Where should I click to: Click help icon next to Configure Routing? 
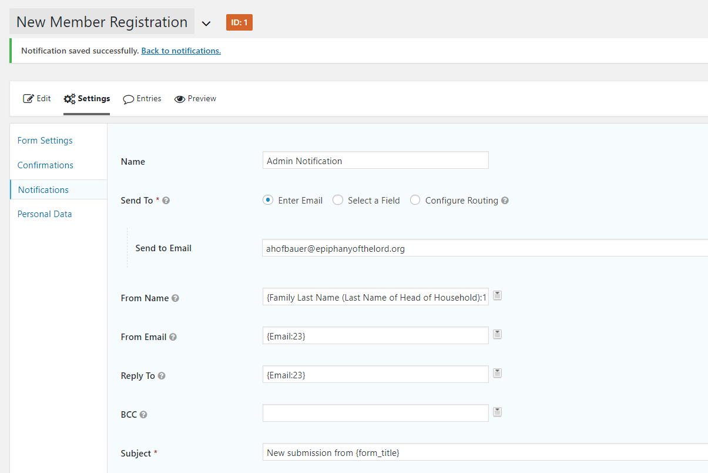click(505, 201)
